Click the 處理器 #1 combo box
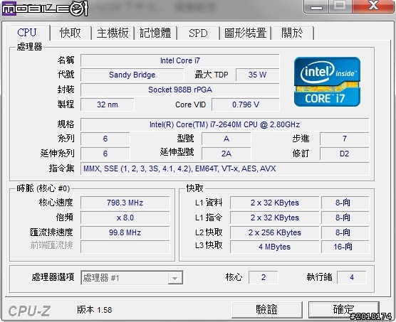 click(x=132, y=278)
